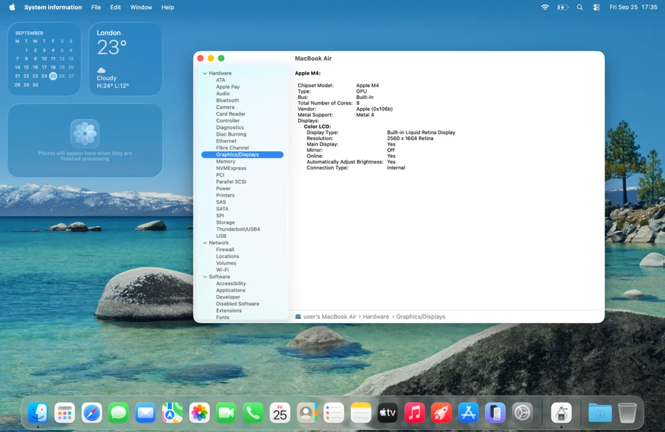Screen dimensions: 665x432
Task: Open the Trash in dock
Action: pyautogui.click(x=628, y=413)
